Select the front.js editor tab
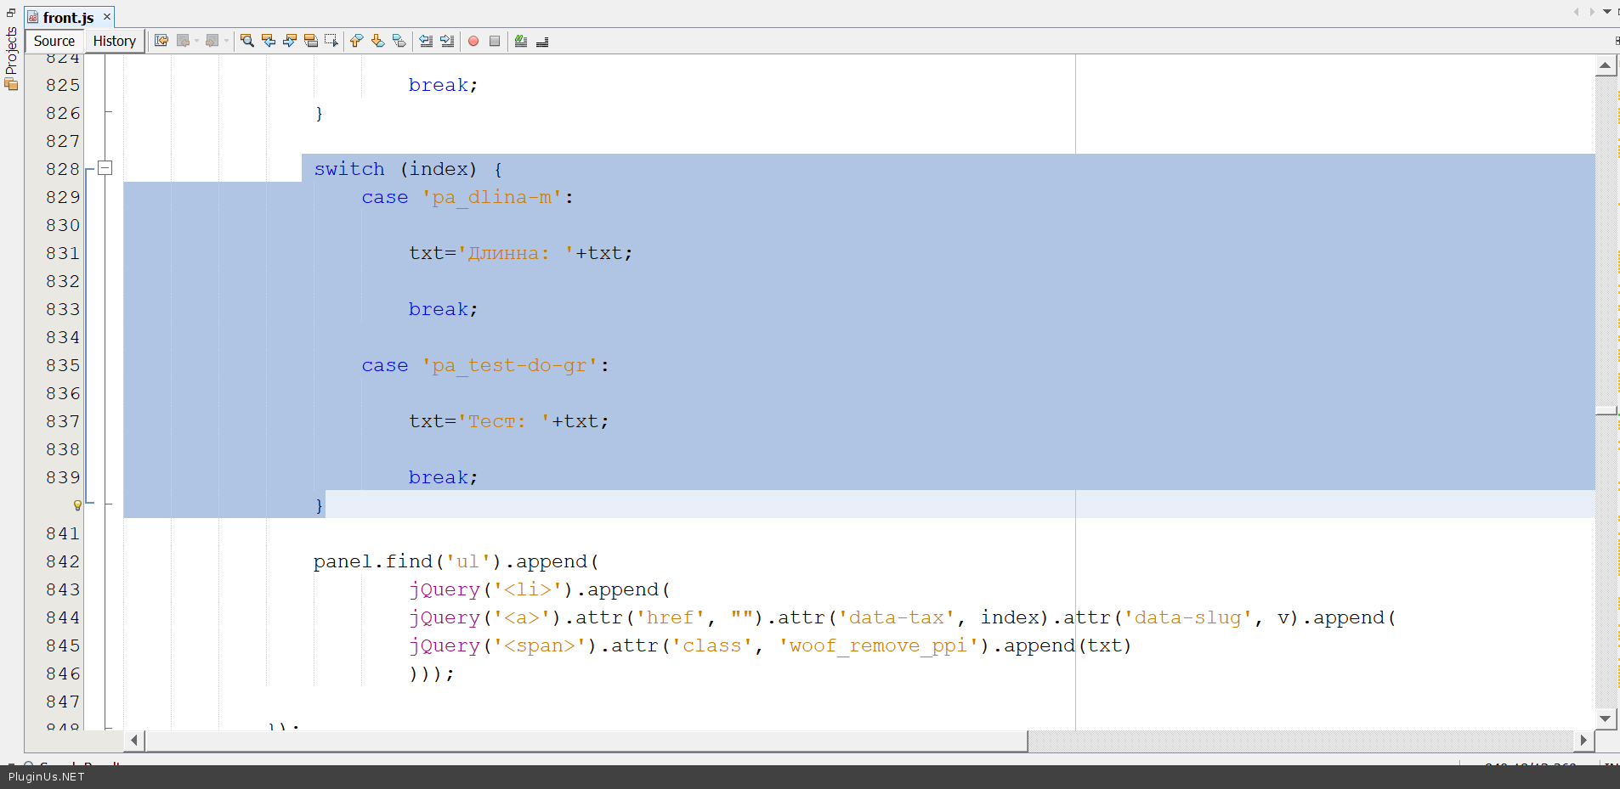Image resolution: width=1620 pixels, height=789 pixels. [68, 17]
